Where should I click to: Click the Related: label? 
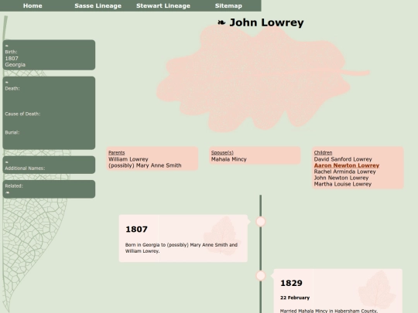pos(14,185)
